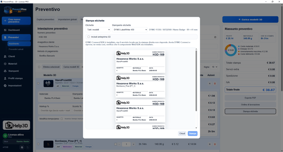The image size is (283, 152).
Task: Click the Elimina selezionati button
Action: (x=51, y=67)
